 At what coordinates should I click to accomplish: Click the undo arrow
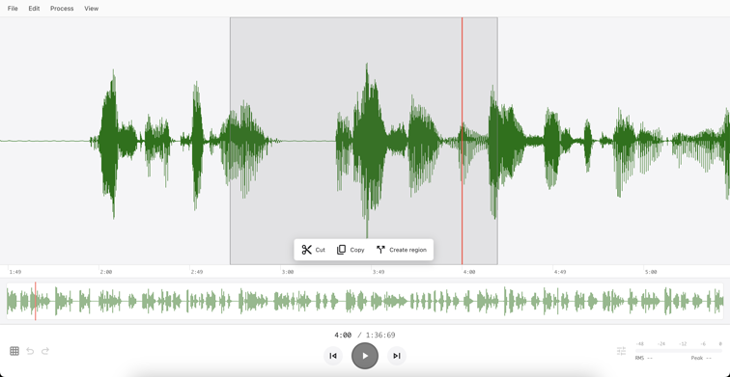pyautogui.click(x=30, y=351)
